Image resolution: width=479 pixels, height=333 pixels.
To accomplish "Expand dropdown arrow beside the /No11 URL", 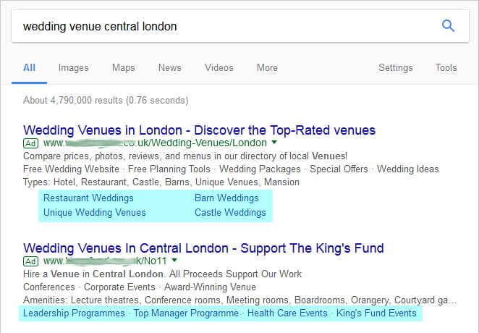I will pos(174,261).
